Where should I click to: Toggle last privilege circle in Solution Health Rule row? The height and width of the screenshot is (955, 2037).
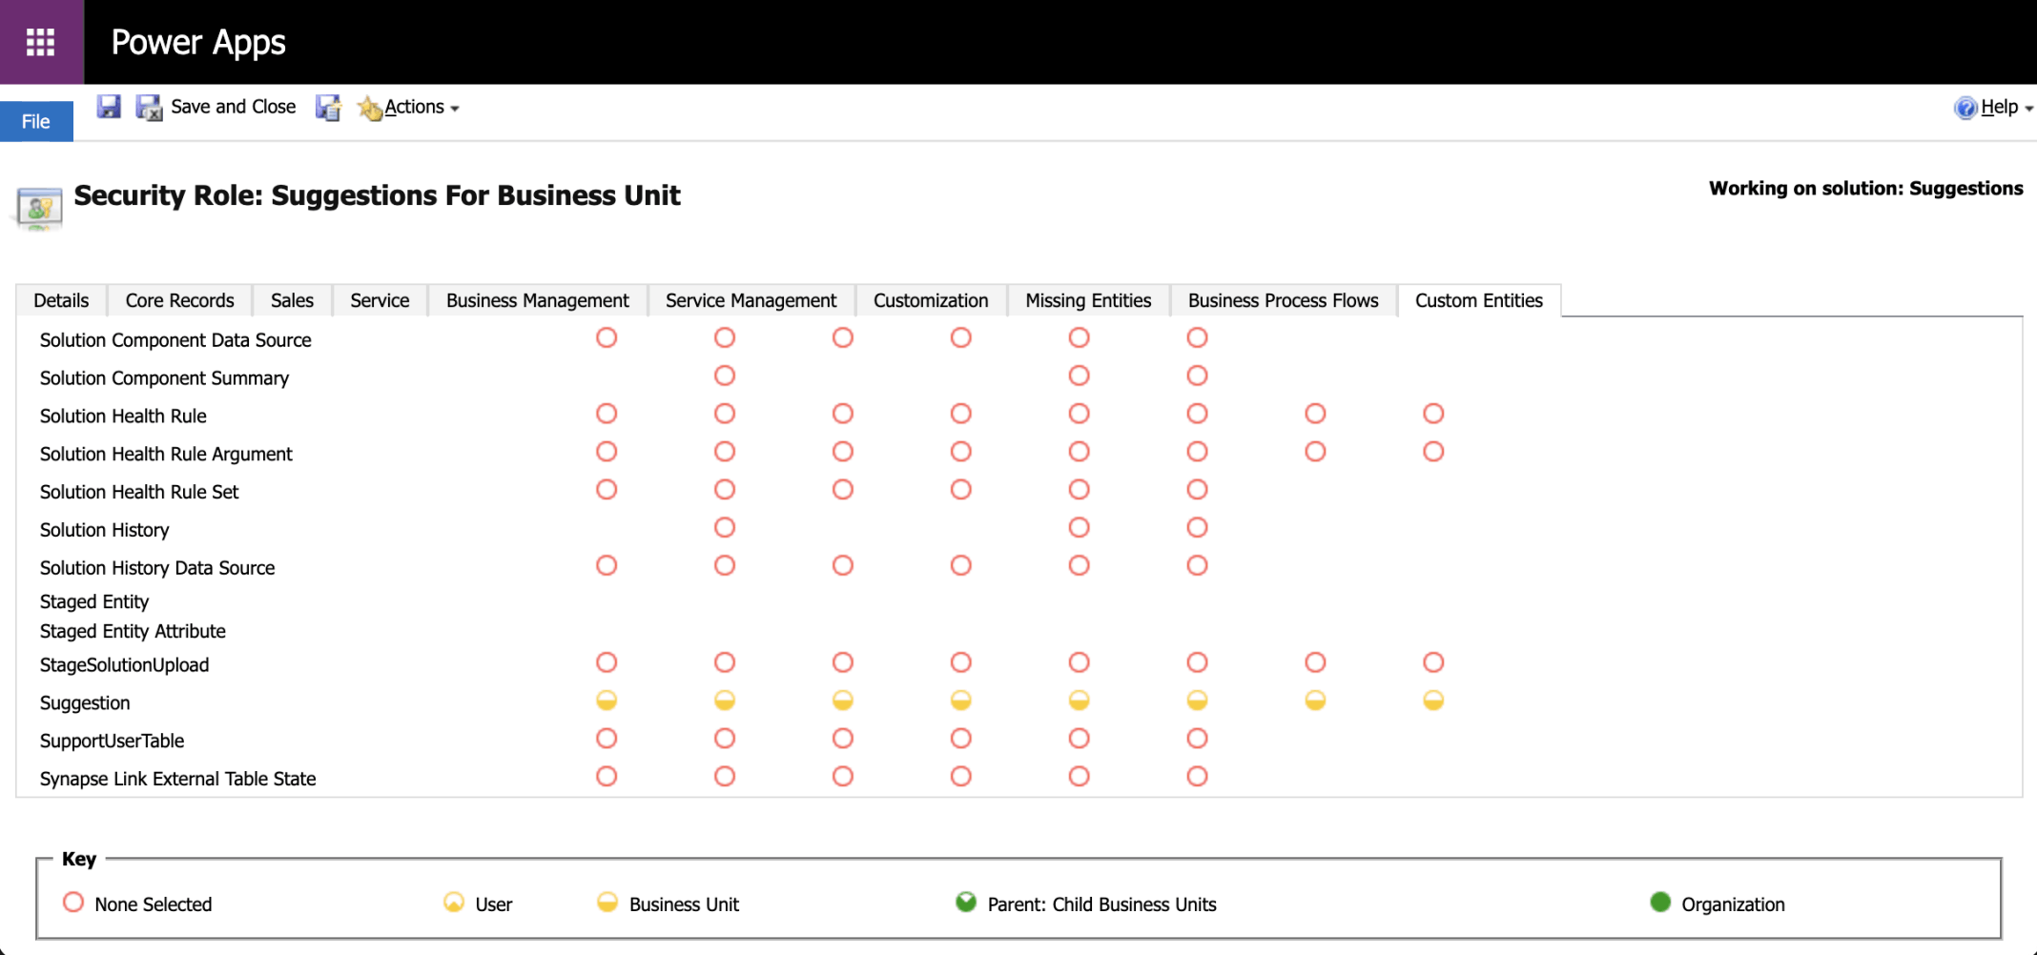pyautogui.click(x=1433, y=414)
